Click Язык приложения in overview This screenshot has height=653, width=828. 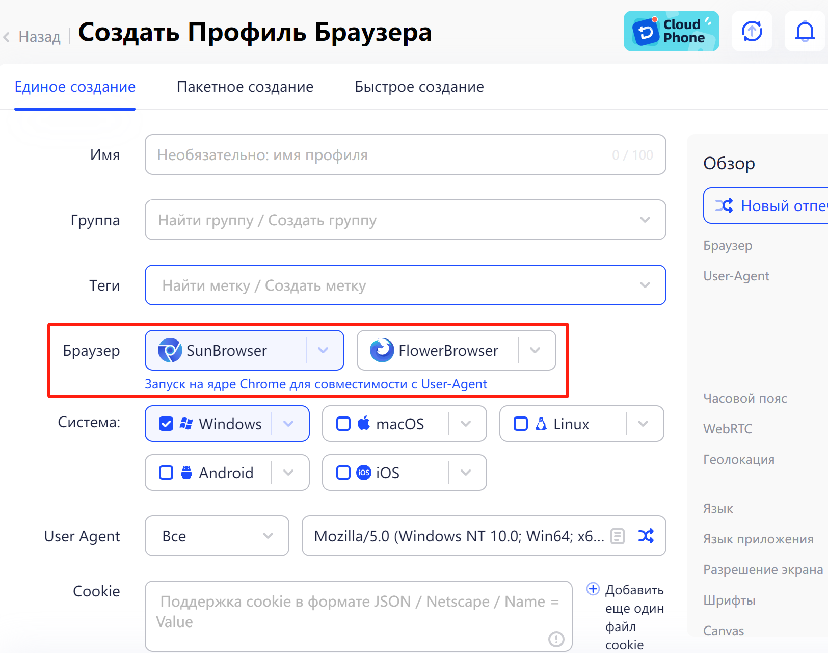pyautogui.click(x=758, y=539)
